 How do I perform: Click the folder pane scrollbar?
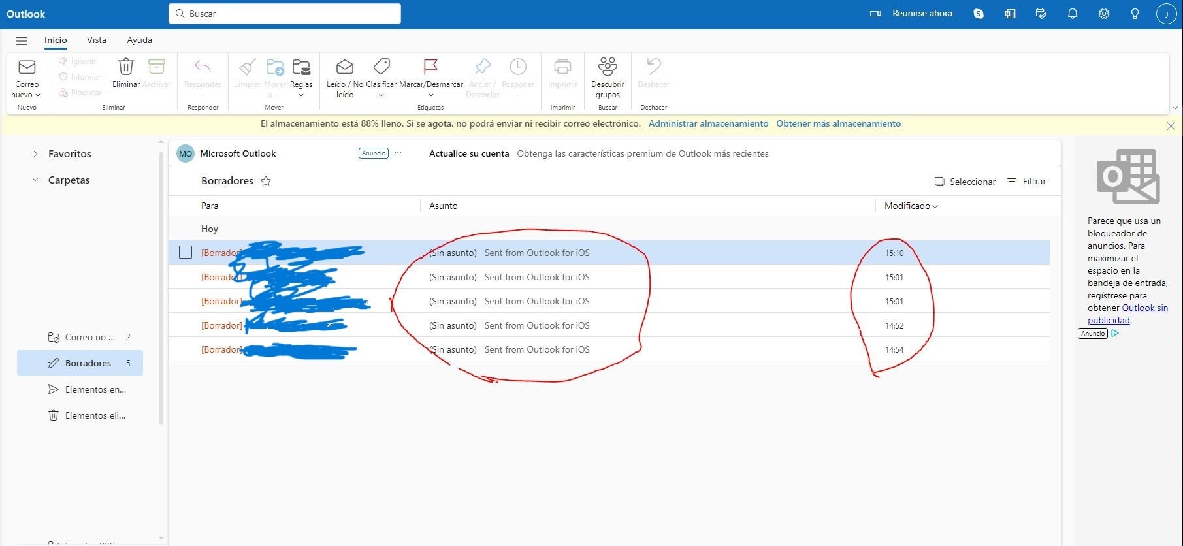pyautogui.click(x=161, y=287)
